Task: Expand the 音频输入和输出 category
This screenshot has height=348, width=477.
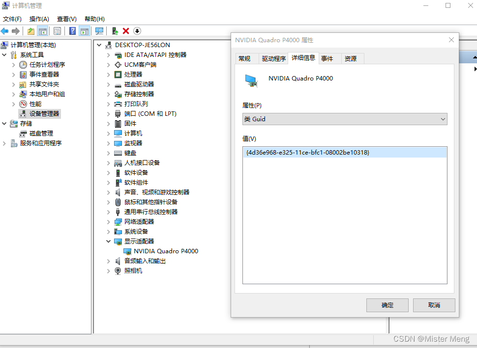Action: click(x=109, y=261)
